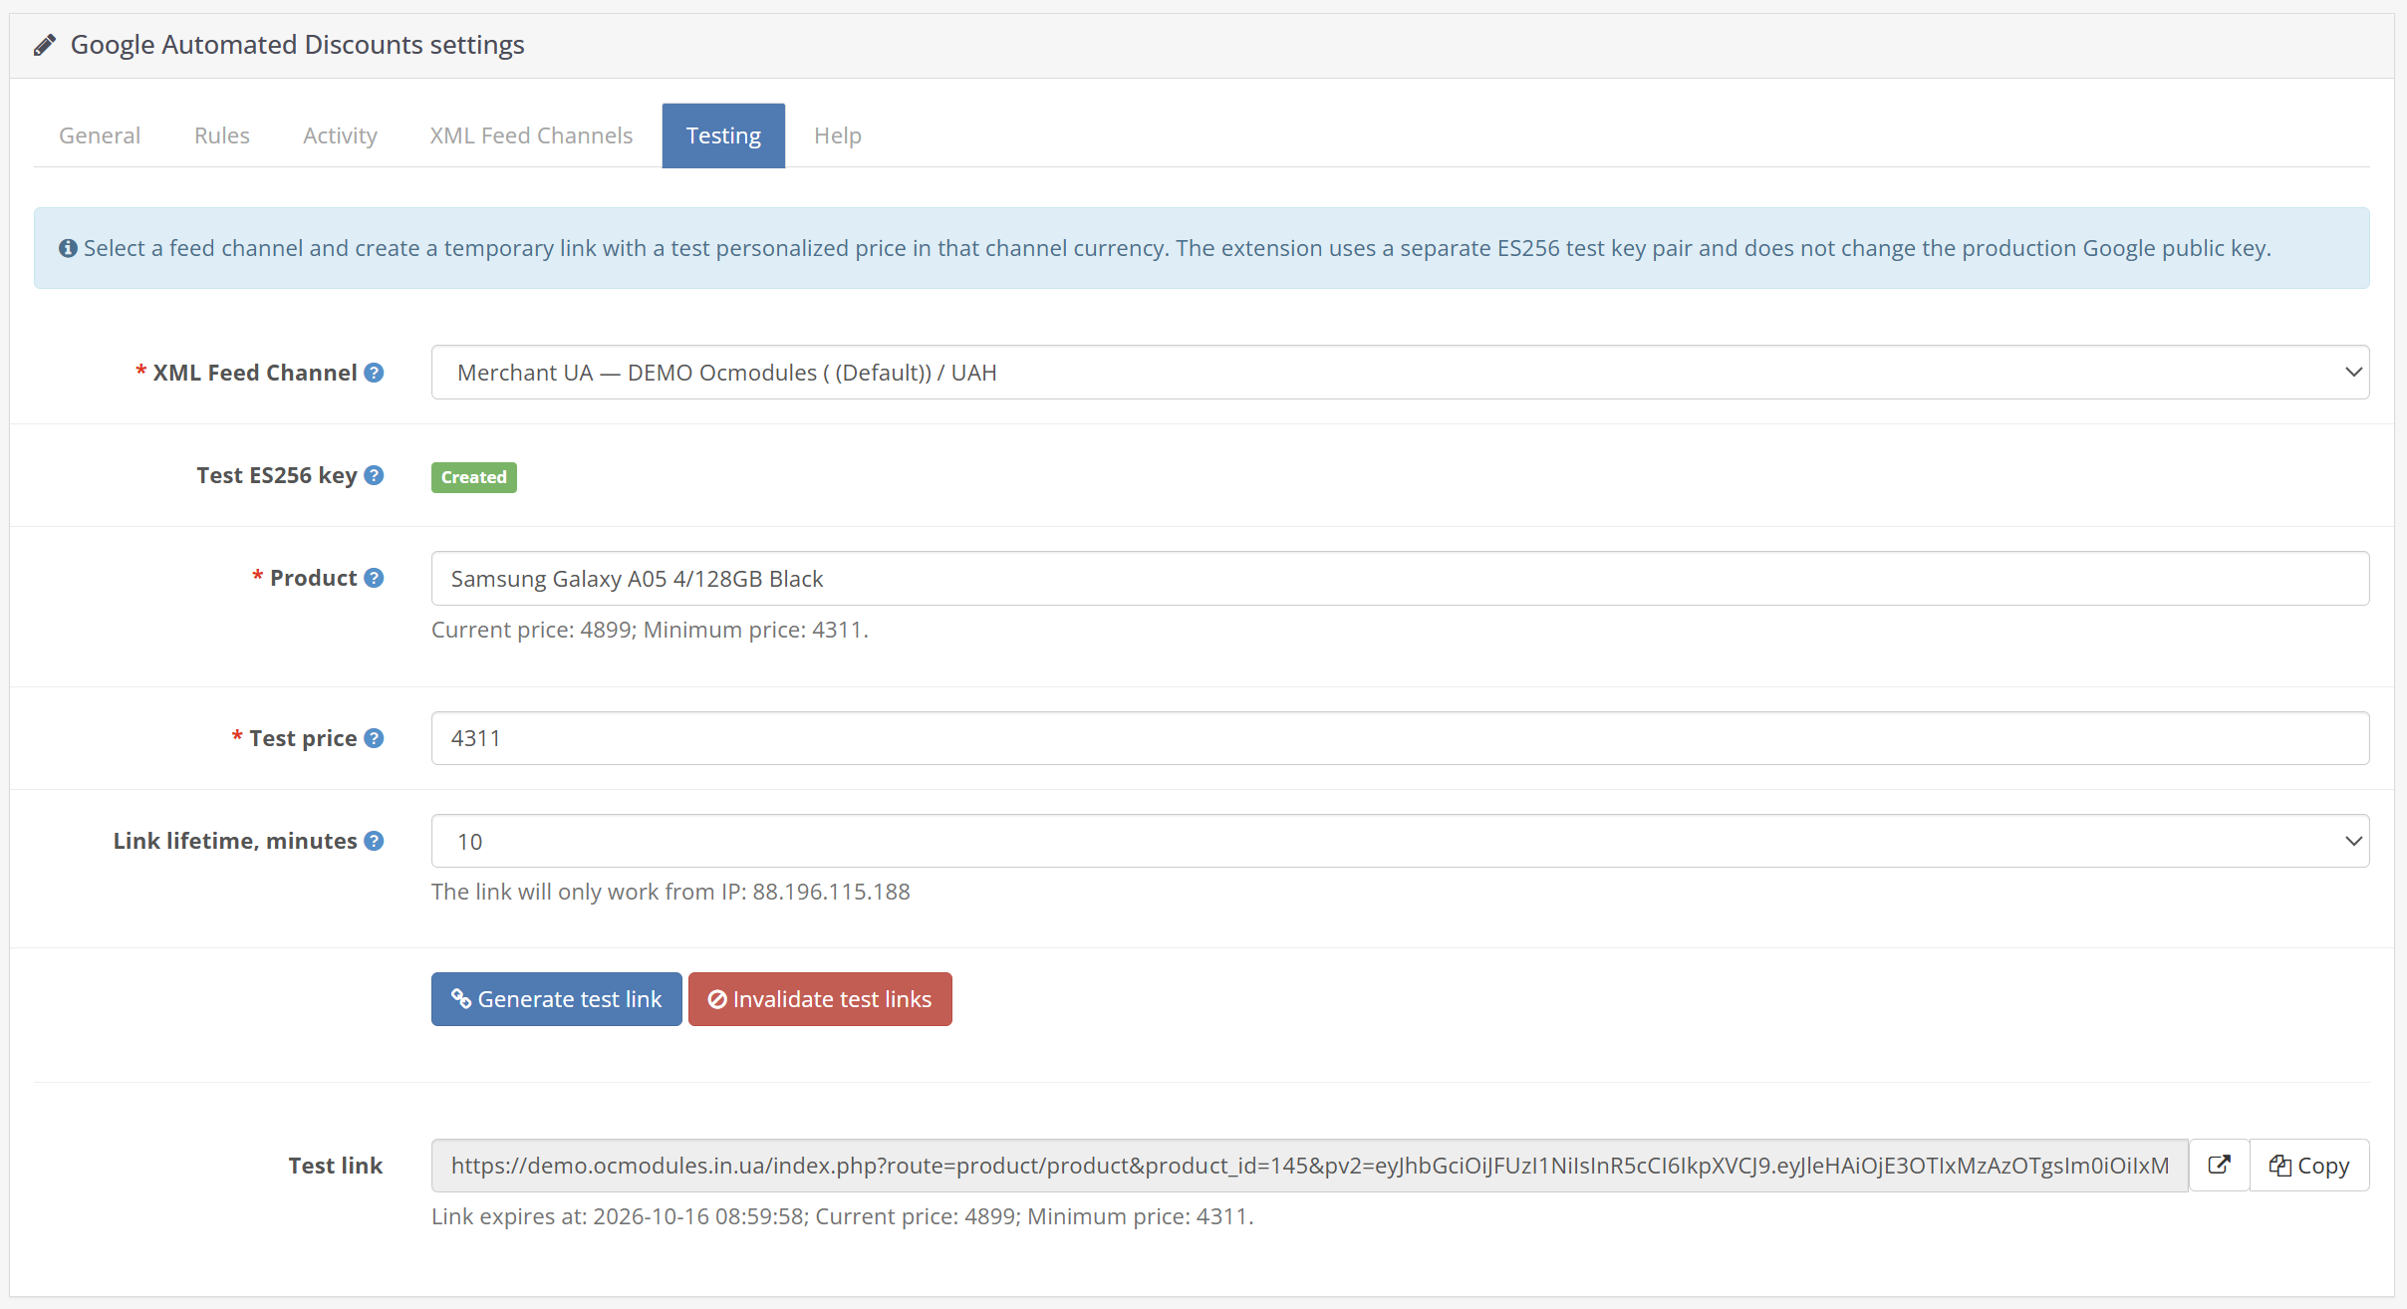This screenshot has width=2407, height=1309.
Task: Click the Invalidate test links button
Action: [820, 999]
